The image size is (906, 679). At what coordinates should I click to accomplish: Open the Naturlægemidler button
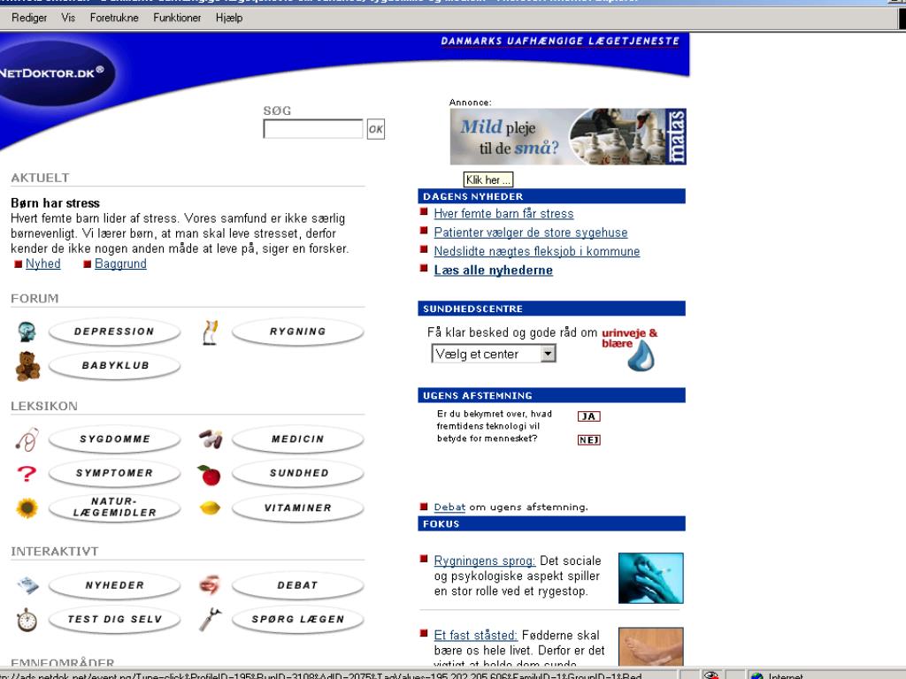(114, 507)
